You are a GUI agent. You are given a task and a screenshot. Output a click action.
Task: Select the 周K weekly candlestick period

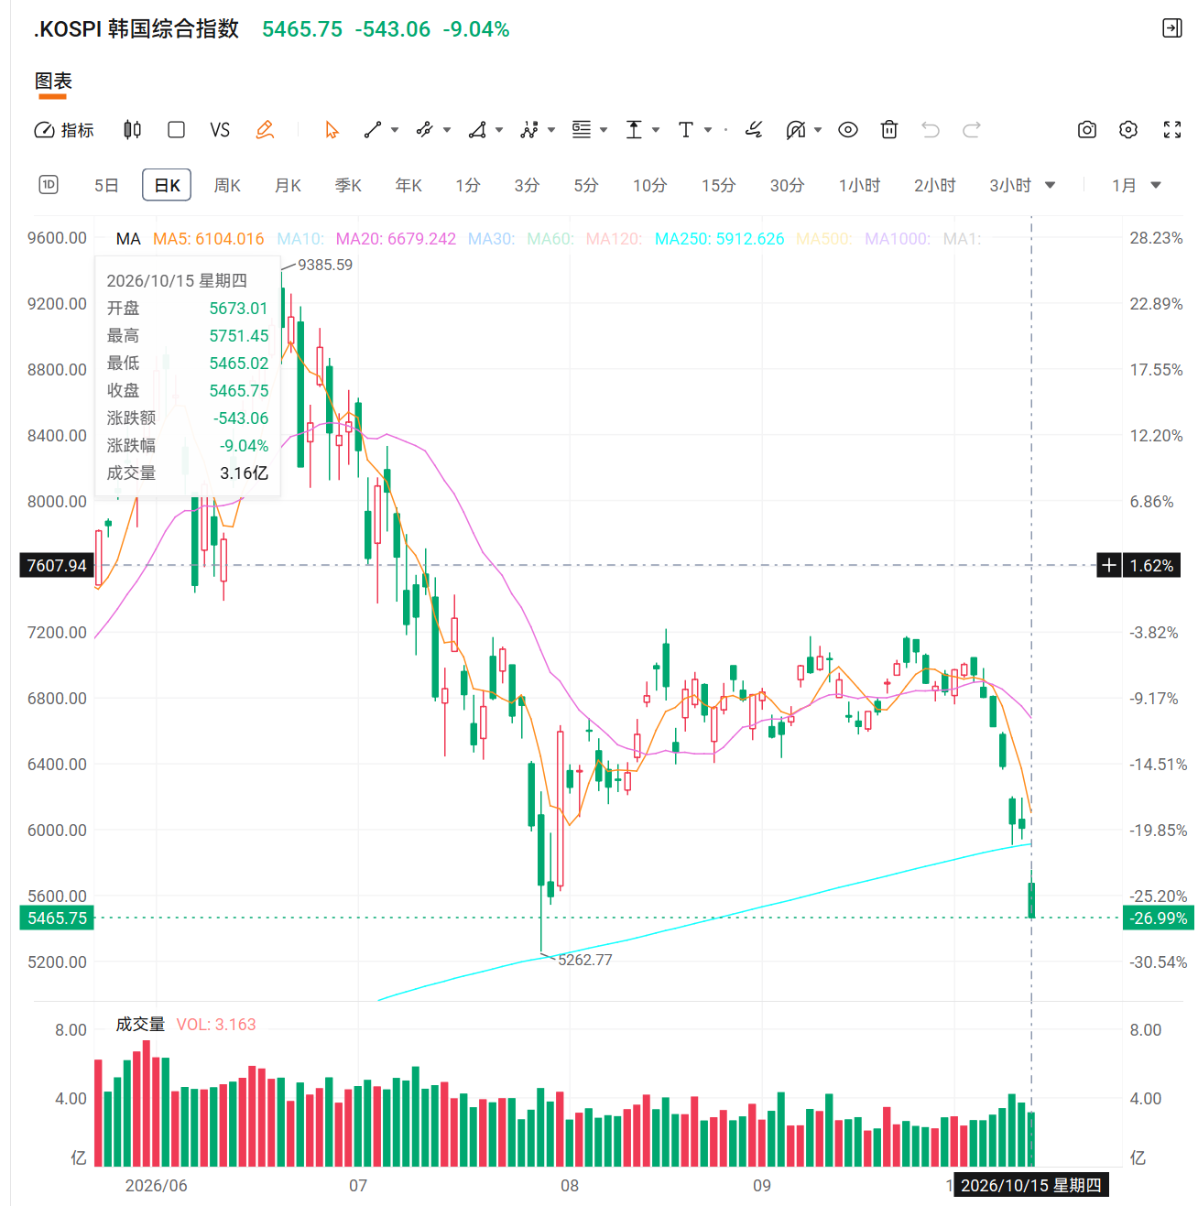tap(227, 185)
